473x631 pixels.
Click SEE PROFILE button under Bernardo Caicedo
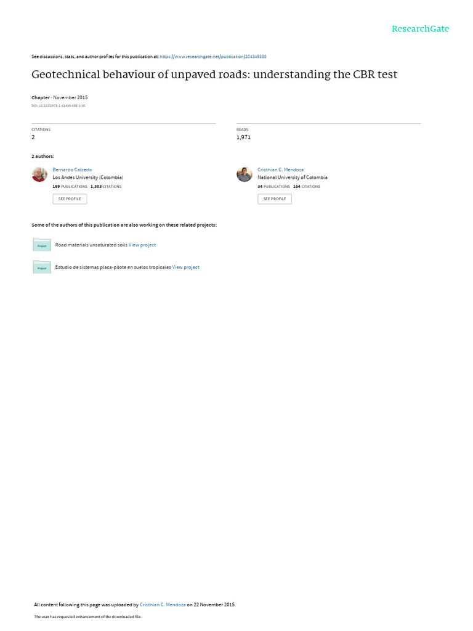(x=70, y=199)
